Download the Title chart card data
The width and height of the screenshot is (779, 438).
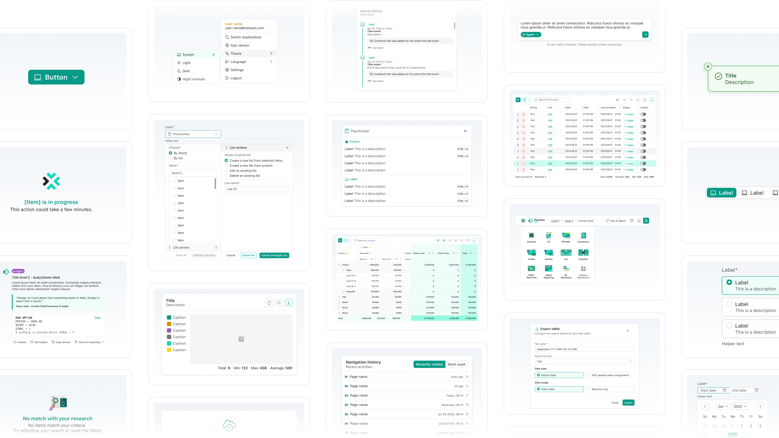point(289,303)
